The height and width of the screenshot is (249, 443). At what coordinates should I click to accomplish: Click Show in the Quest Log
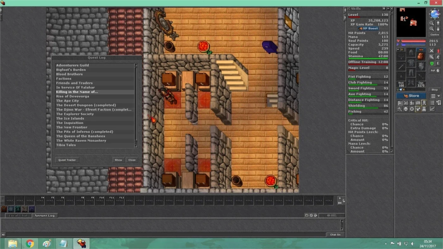pyautogui.click(x=118, y=160)
